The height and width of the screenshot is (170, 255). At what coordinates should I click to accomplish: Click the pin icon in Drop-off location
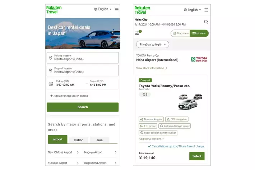[51, 71]
